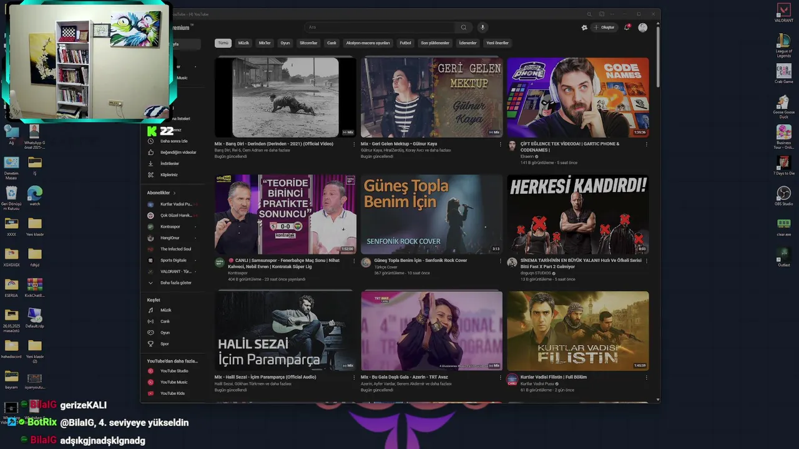This screenshot has height=449, width=799.
Task: Expand Abonelikler chevron in sidebar
Action: [174, 193]
